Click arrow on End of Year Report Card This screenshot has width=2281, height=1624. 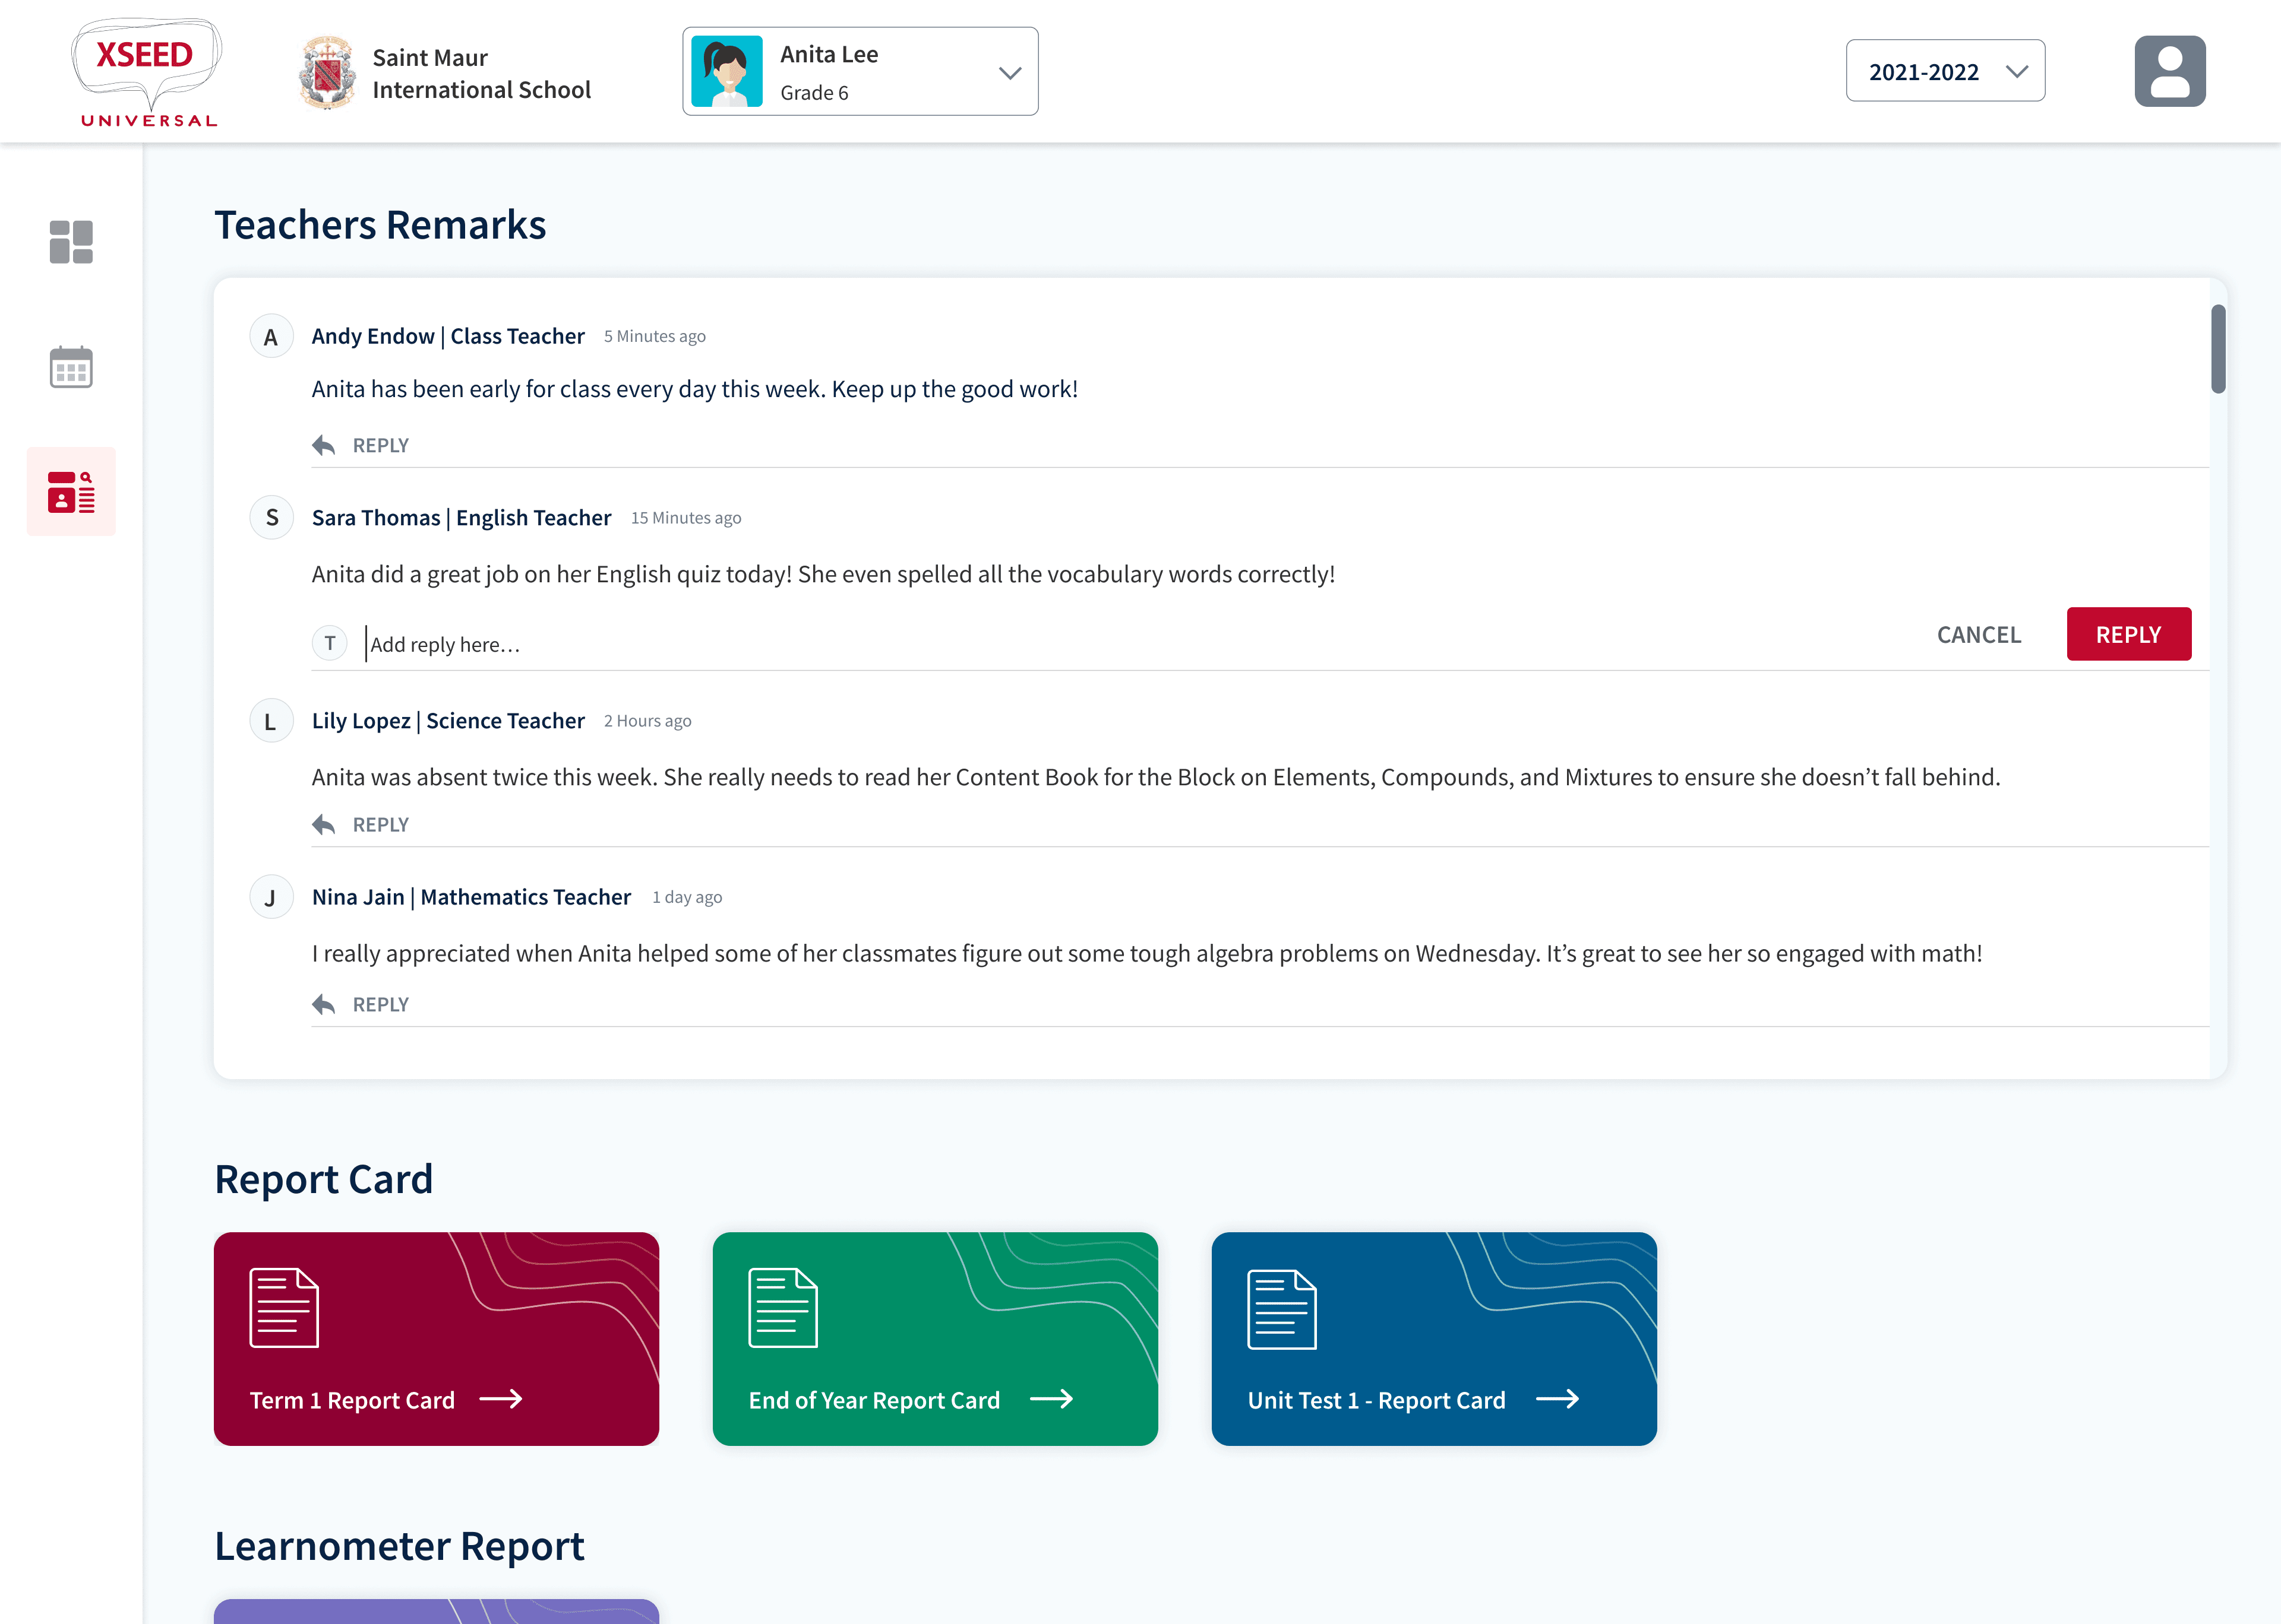click(x=1051, y=1399)
